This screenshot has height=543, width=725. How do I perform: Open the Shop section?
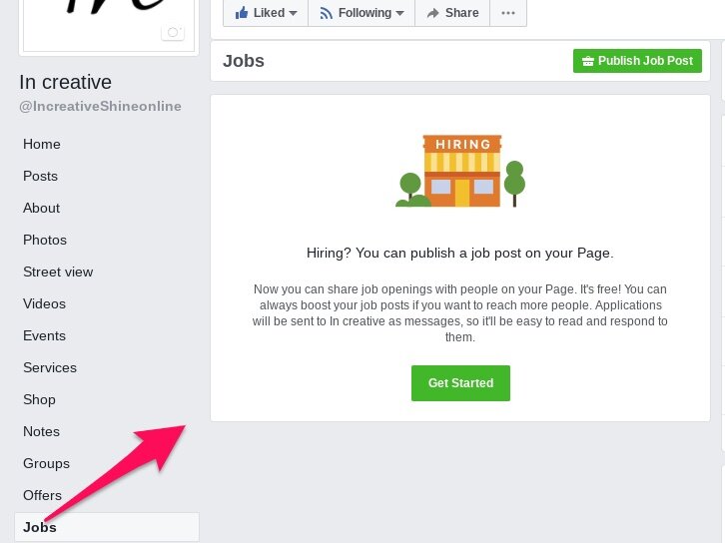pyautogui.click(x=40, y=399)
